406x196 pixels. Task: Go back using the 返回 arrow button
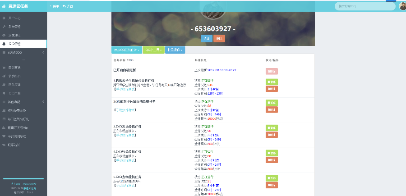[x=68, y=6]
